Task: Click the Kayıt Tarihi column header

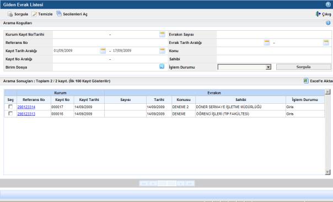Action: coord(89,99)
